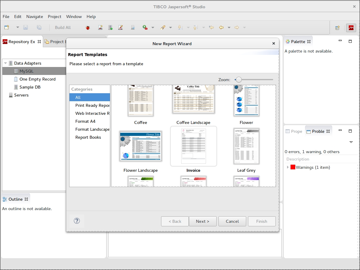The height and width of the screenshot is (270, 360).
Task: Switch to the Project Explorer tab
Action: (55, 42)
